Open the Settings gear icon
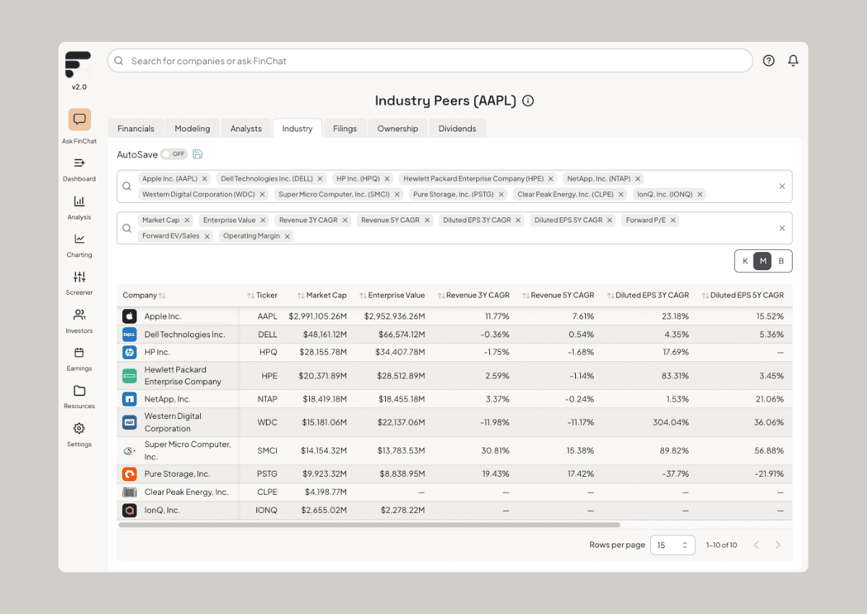 coord(79,428)
